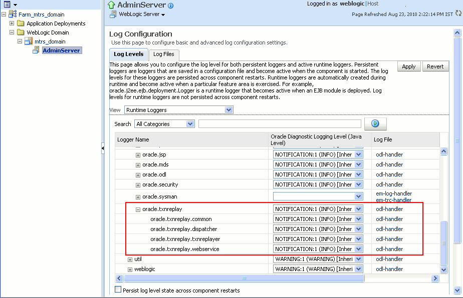Open the mtrs_domain link
The image size is (463, 298).
click(x=50, y=41)
